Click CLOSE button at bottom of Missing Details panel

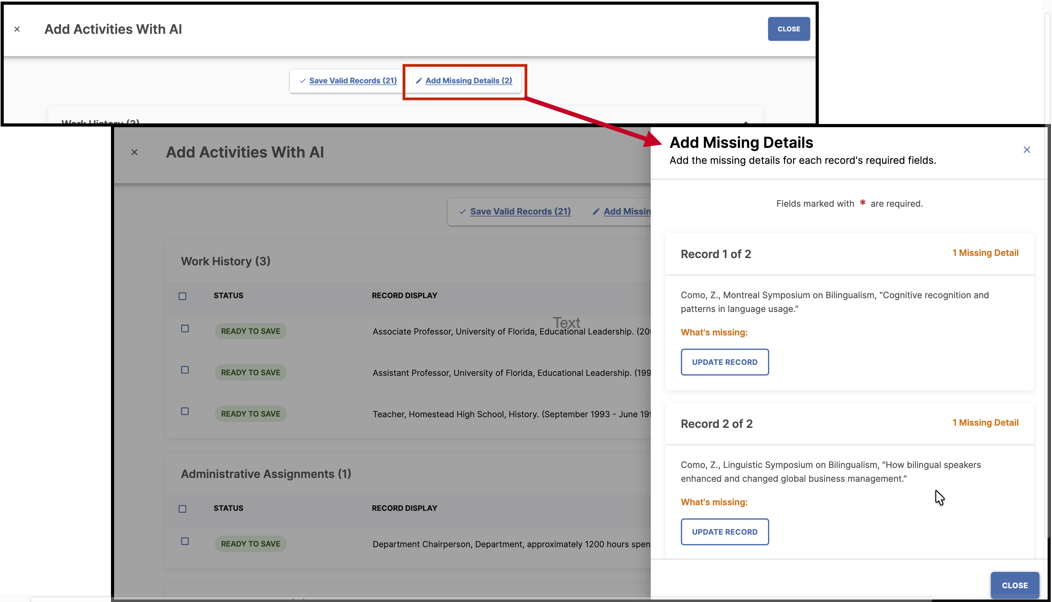(1014, 585)
